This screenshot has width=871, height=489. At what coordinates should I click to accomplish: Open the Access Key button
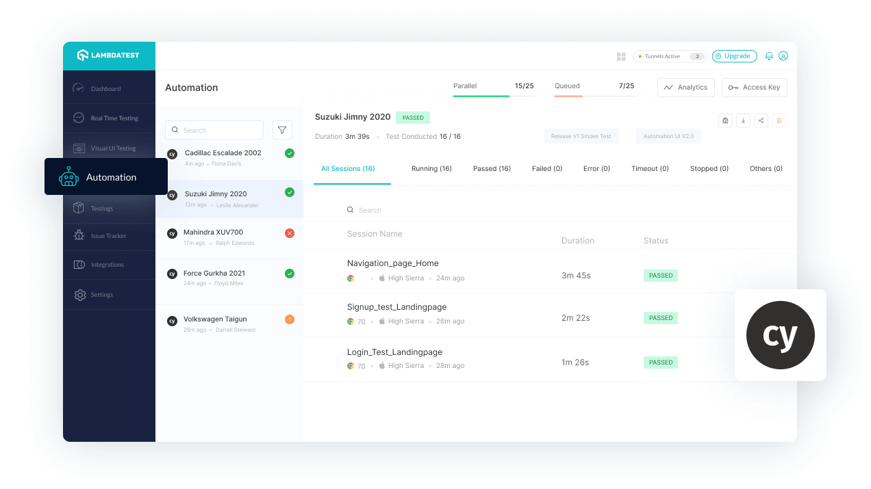[x=755, y=88]
